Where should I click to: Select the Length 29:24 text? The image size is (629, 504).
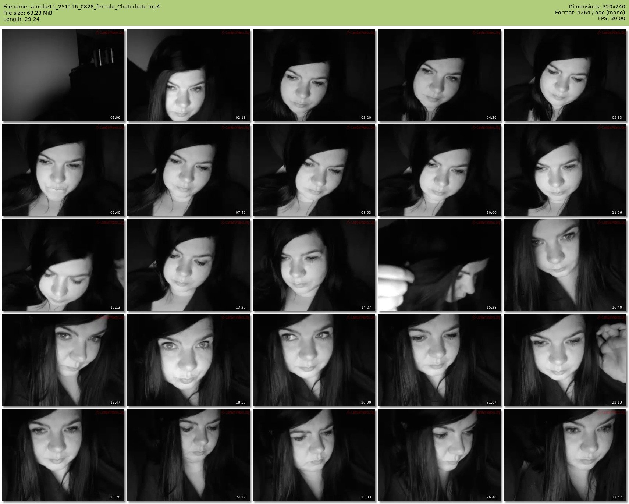21,19
